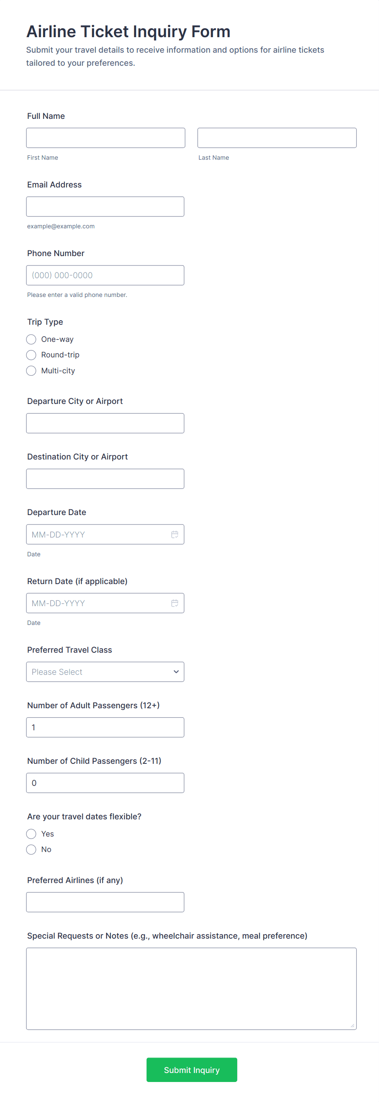This screenshot has height=1102, width=379.
Task: Select the One-way trip type
Action: pos(31,339)
